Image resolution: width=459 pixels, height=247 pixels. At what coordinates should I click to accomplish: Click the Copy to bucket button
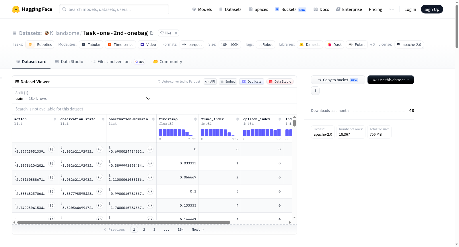pos(338,80)
